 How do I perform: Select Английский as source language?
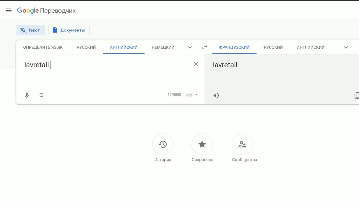124,47
